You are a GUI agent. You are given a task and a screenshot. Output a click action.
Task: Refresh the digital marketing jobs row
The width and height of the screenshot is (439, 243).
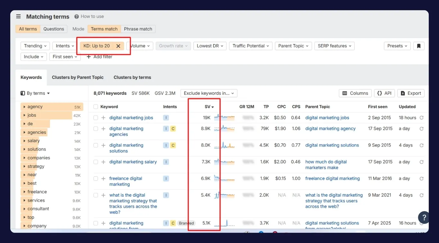(421, 118)
